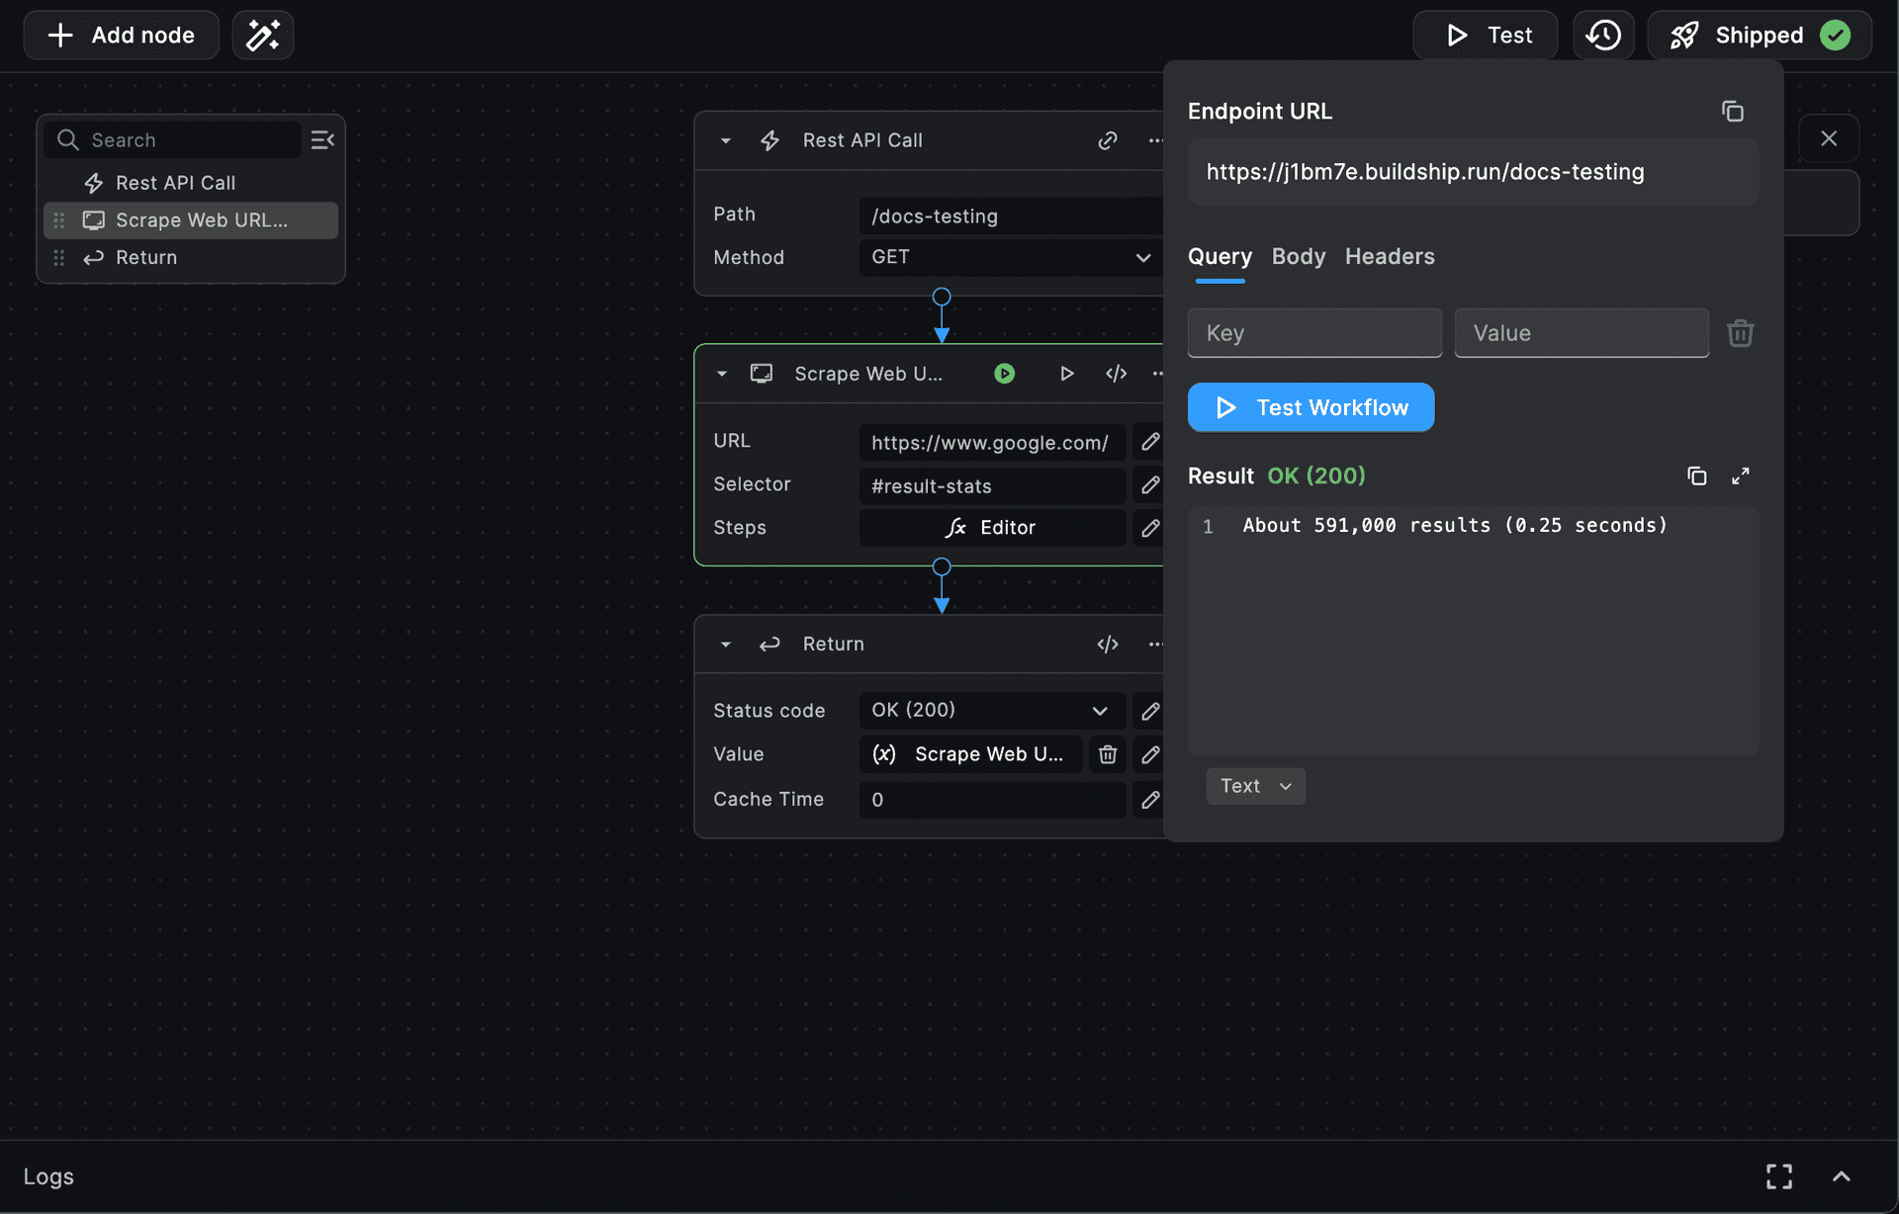Open the version history clock icon
The height and width of the screenshot is (1214, 1899).
point(1602,36)
